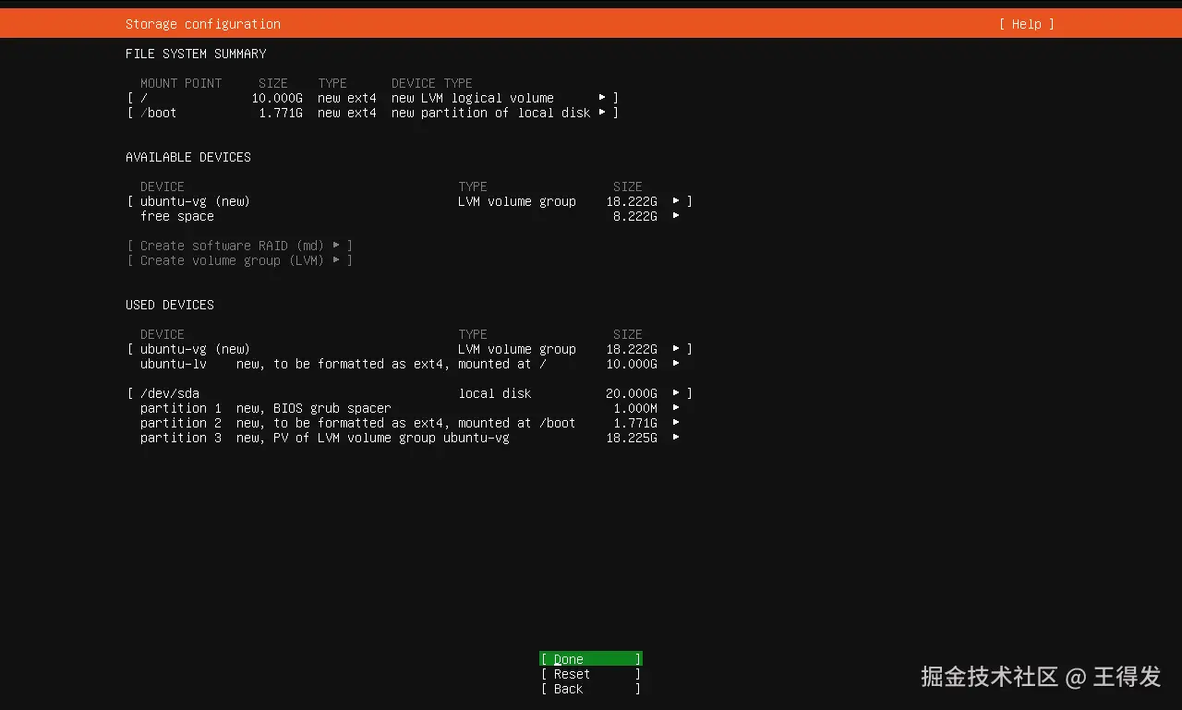Reset the storage configuration
This screenshot has width=1182, height=710.
tap(591, 674)
